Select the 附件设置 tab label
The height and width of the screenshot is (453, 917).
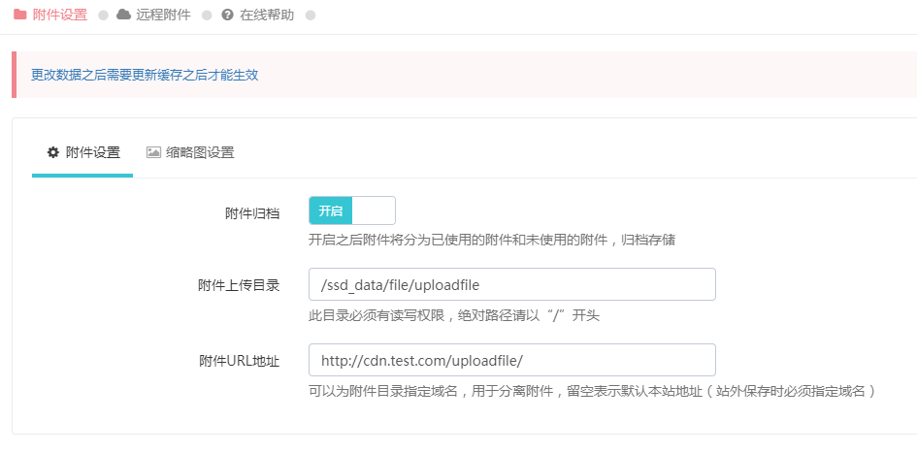coord(93,152)
